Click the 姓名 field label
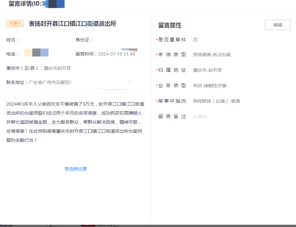Screen dimensions: 296x227 coord(13,40)
